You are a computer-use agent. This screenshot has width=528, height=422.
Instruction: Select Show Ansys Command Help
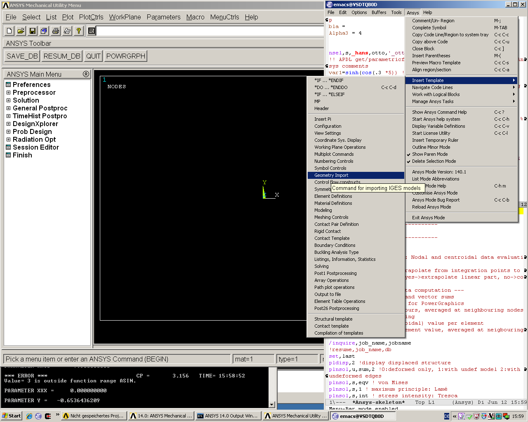(x=461, y=112)
